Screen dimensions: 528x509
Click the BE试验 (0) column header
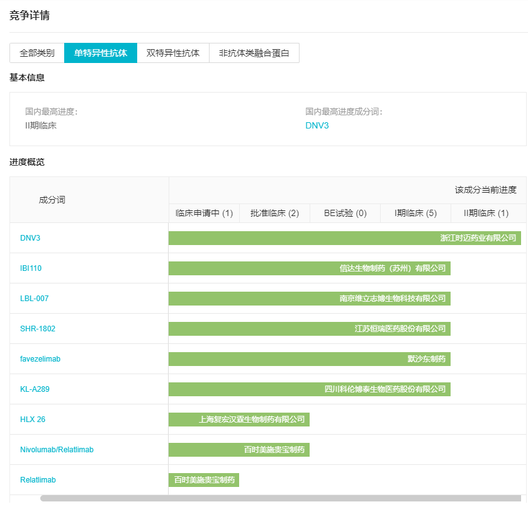(345, 213)
